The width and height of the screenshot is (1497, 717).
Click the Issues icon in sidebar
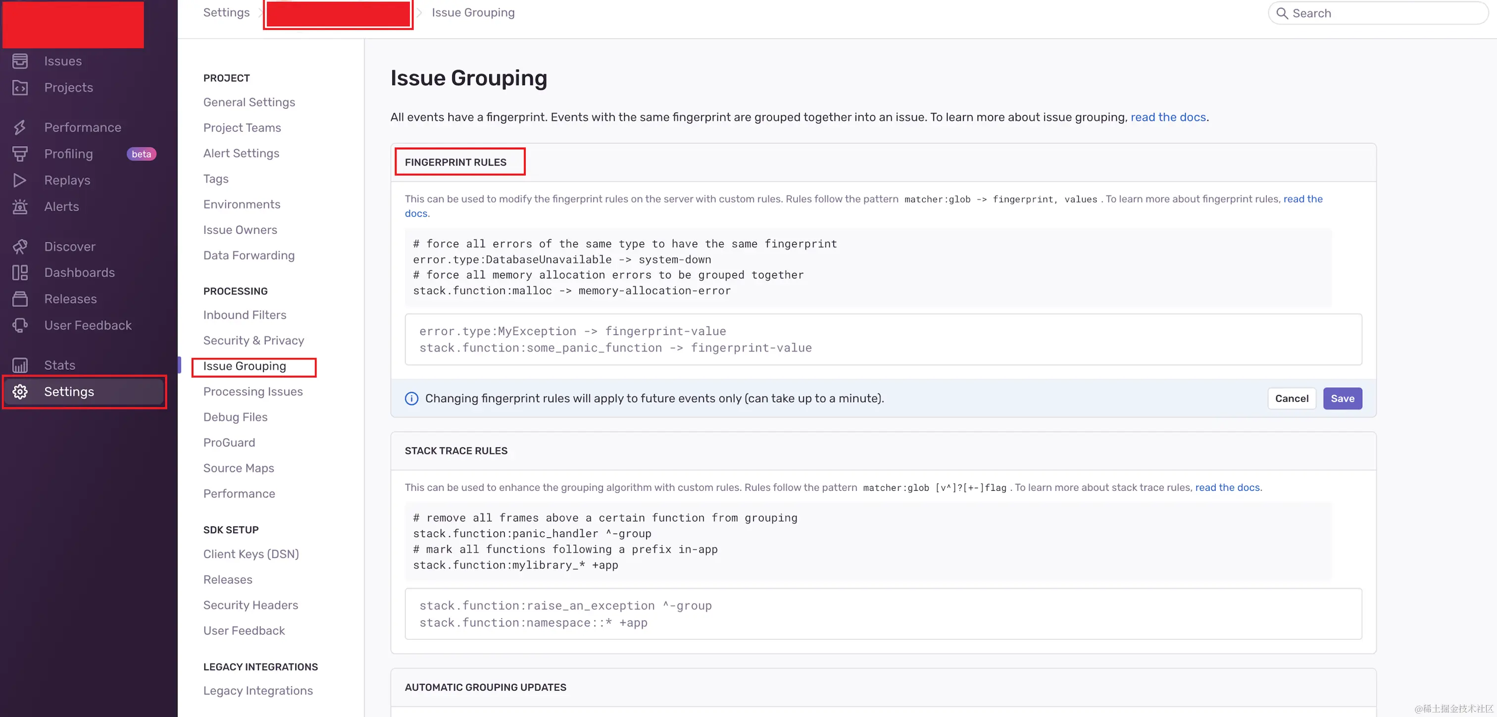tap(20, 61)
